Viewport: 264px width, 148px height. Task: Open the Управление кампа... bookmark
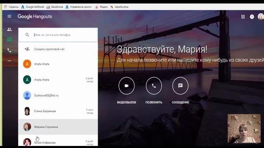point(79,7)
